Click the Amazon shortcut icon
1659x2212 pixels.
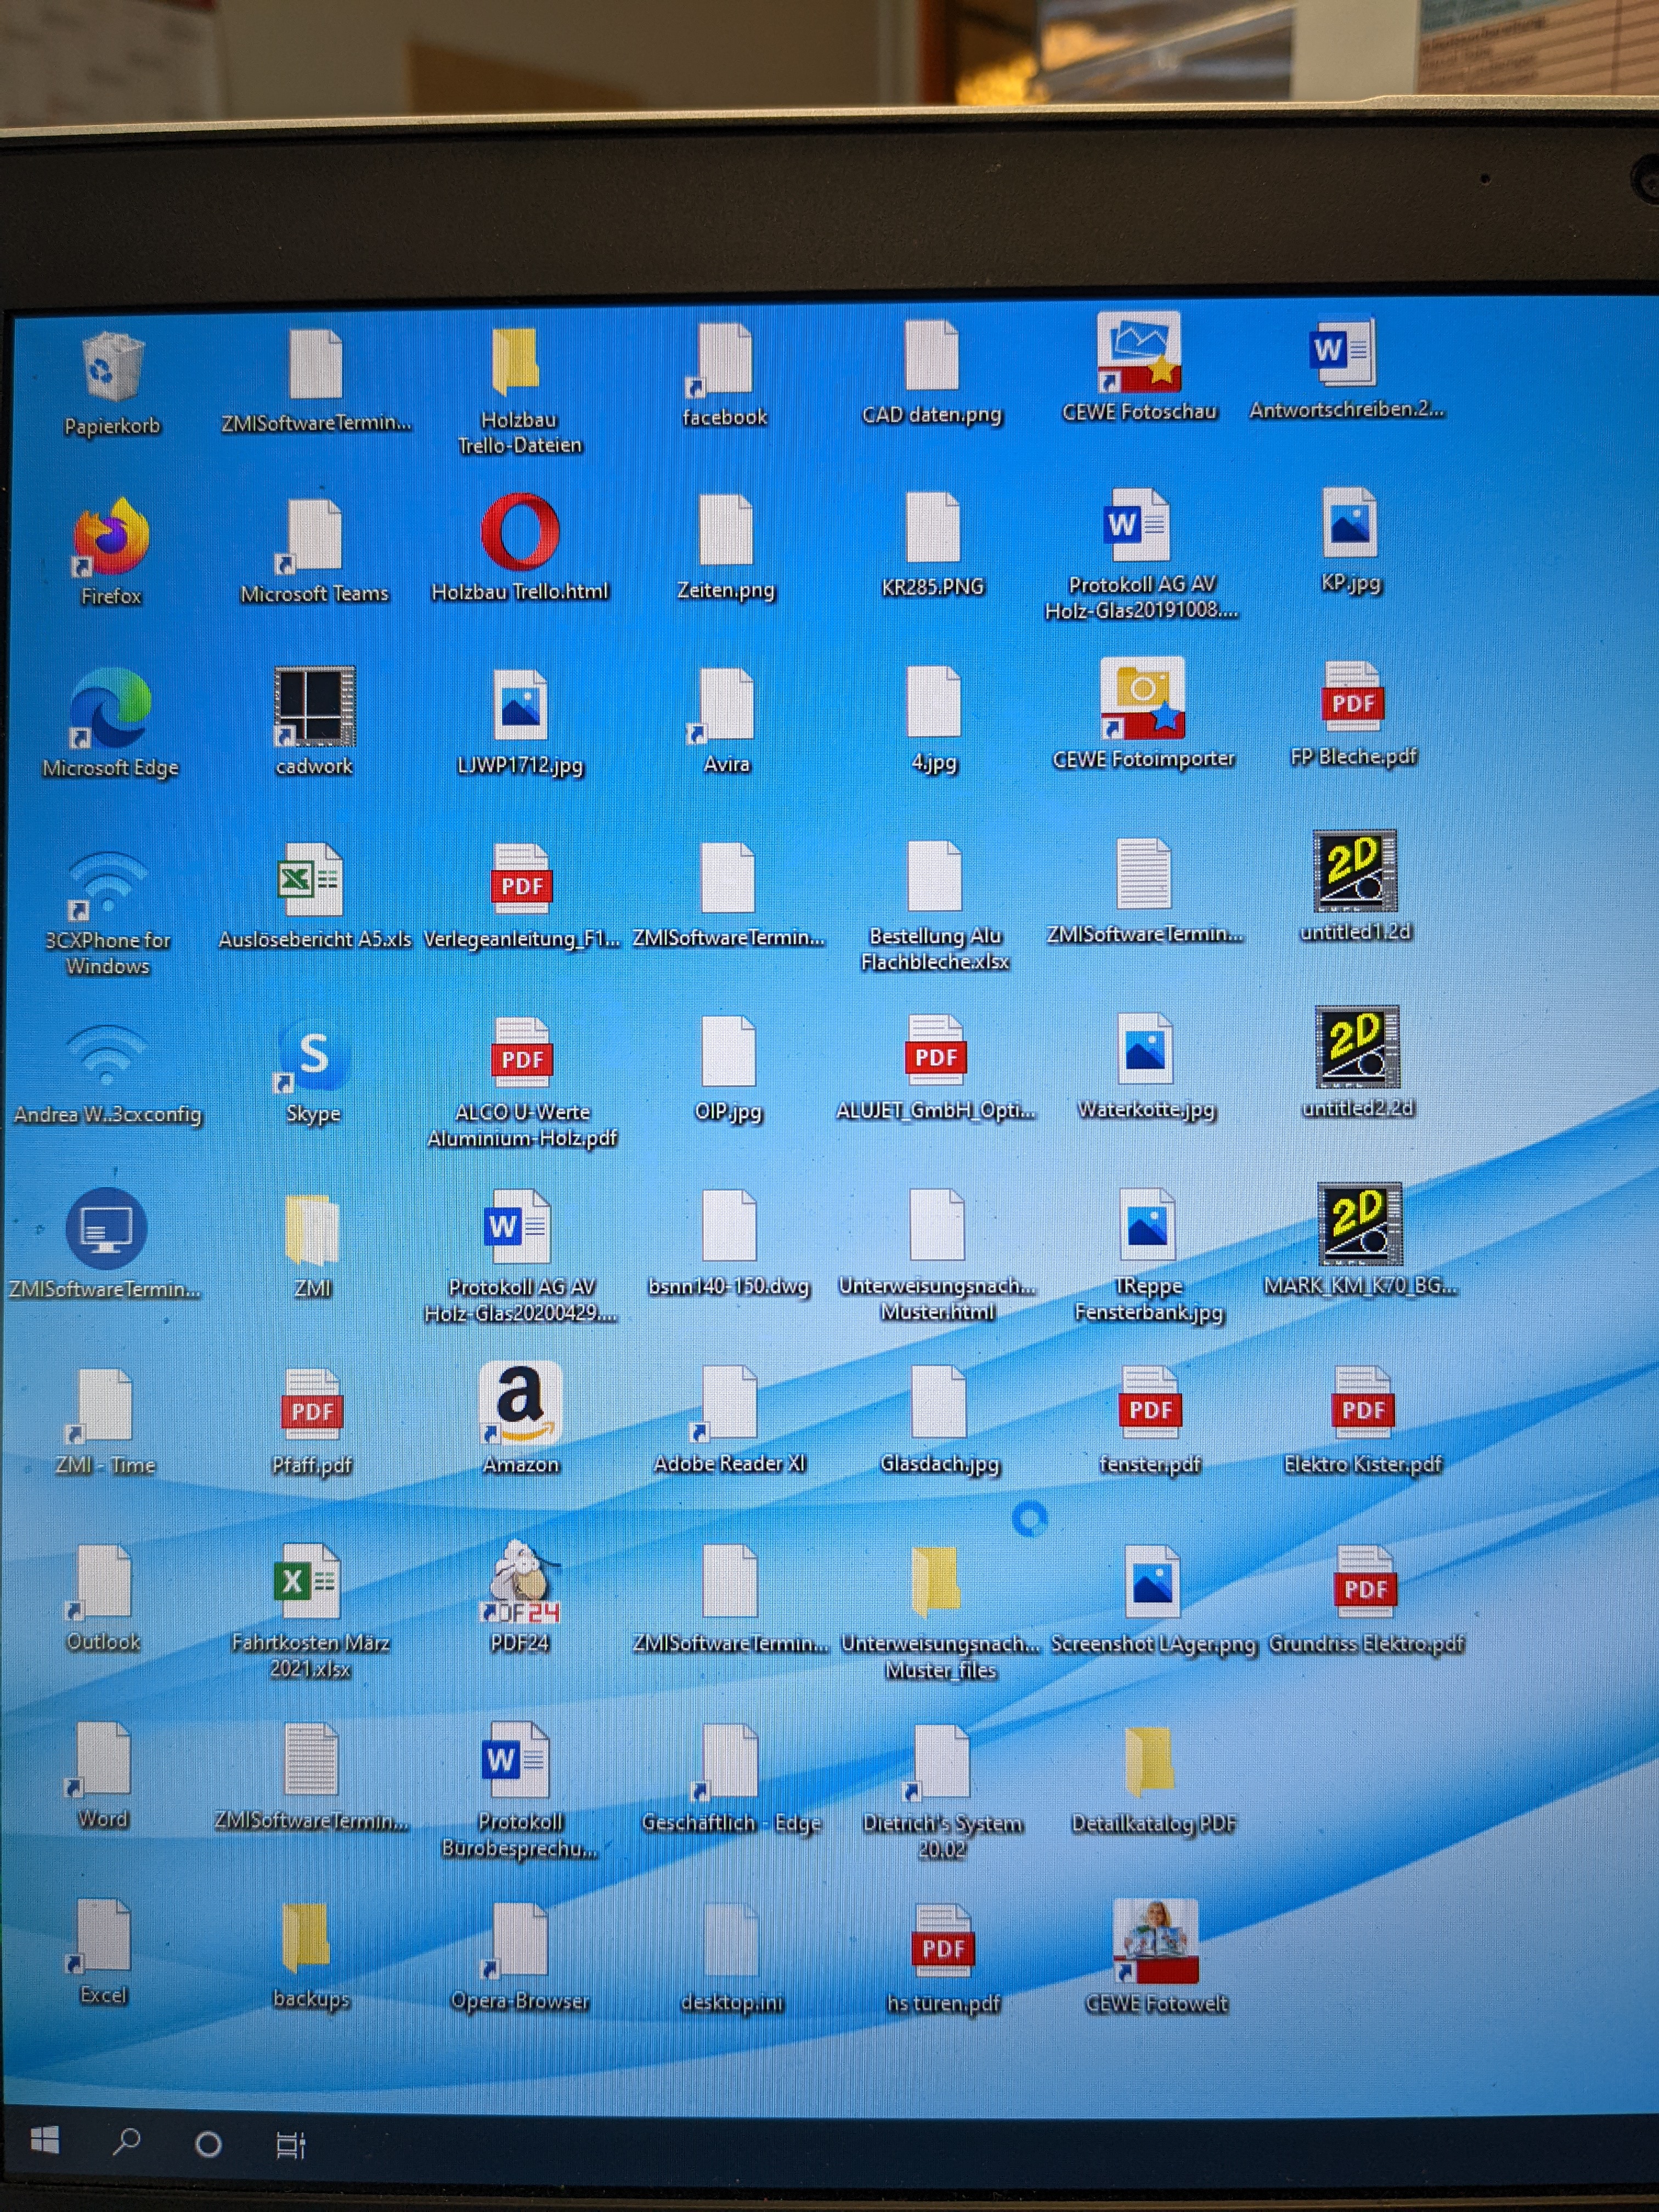pyautogui.click(x=520, y=1403)
